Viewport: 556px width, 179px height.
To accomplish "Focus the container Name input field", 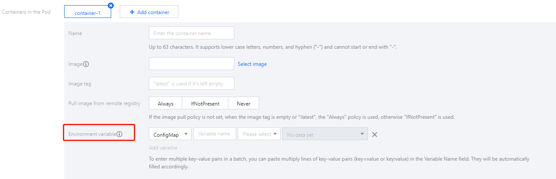I will pyautogui.click(x=192, y=33).
